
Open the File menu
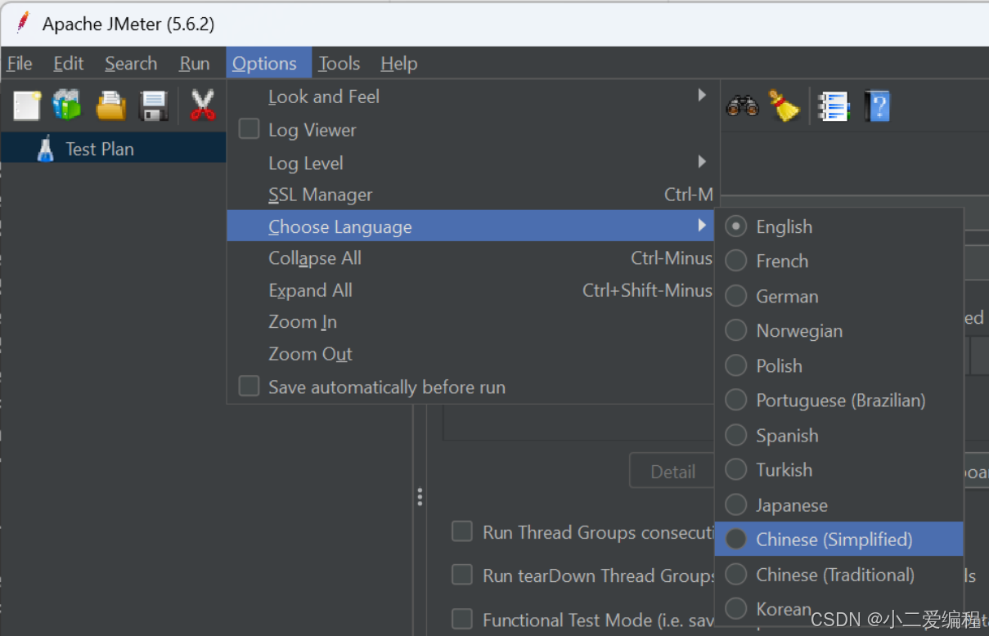20,63
